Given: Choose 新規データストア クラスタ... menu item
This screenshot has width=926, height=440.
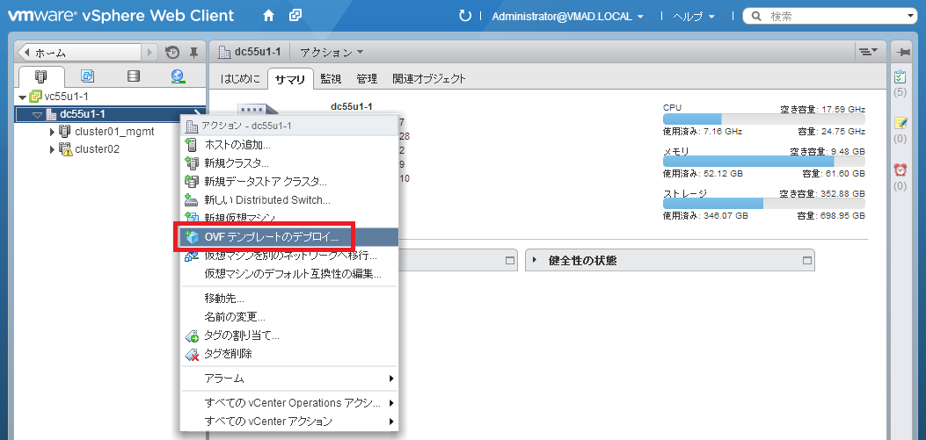Looking at the screenshot, I should pyautogui.click(x=289, y=182).
